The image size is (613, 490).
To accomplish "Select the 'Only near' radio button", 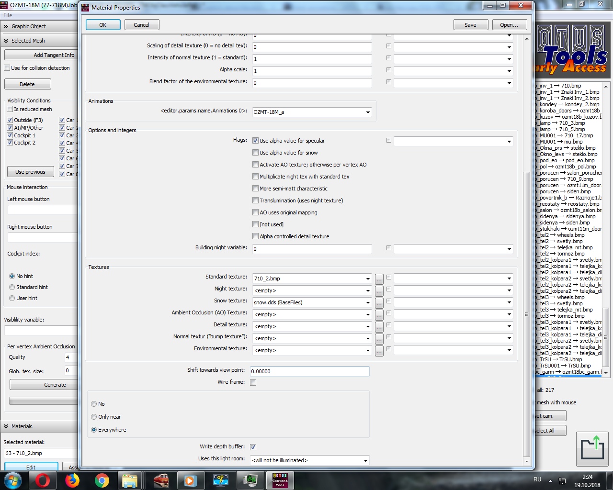I will click(x=94, y=417).
